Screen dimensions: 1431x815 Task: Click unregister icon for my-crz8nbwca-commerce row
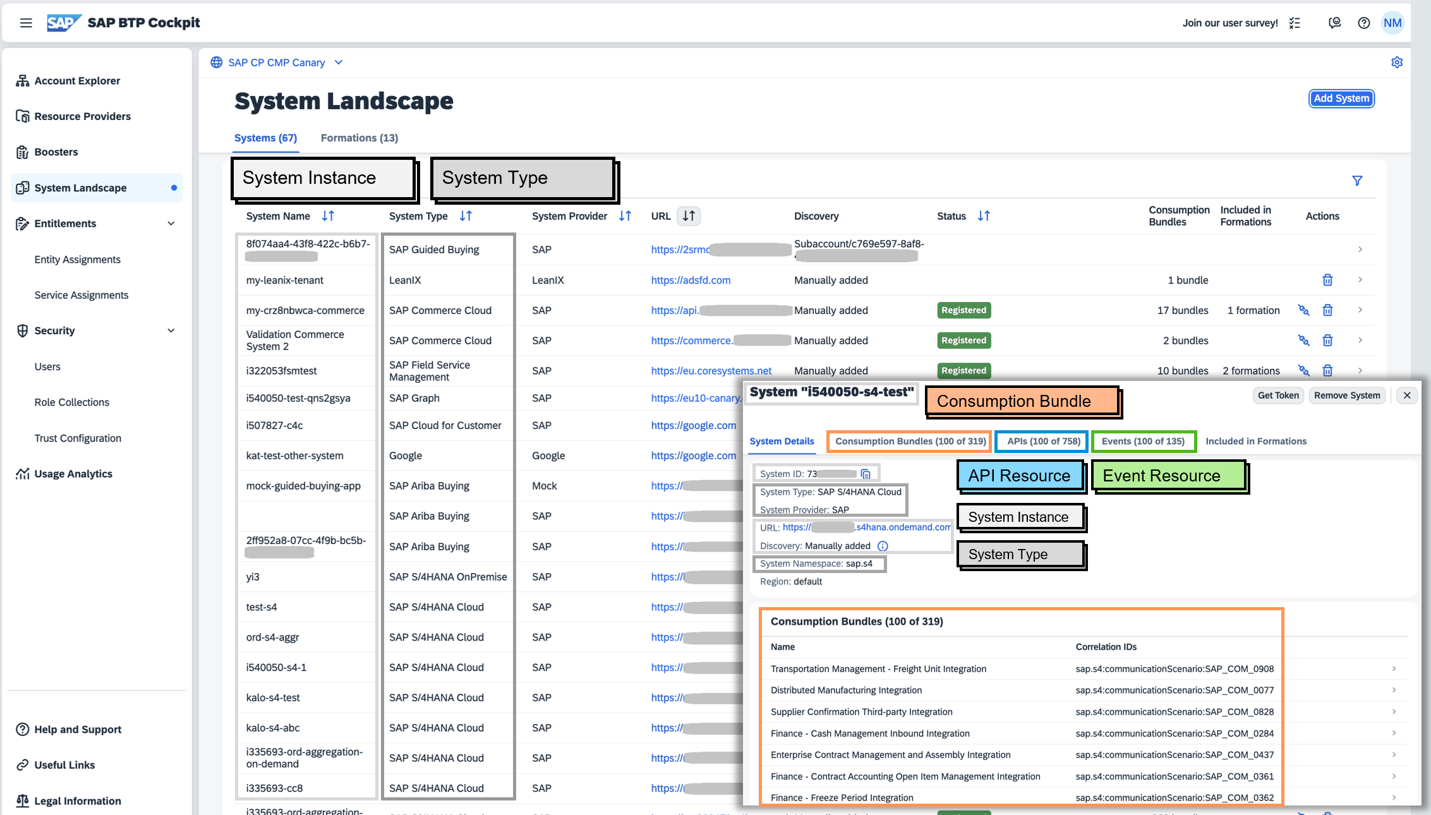coord(1303,310)
